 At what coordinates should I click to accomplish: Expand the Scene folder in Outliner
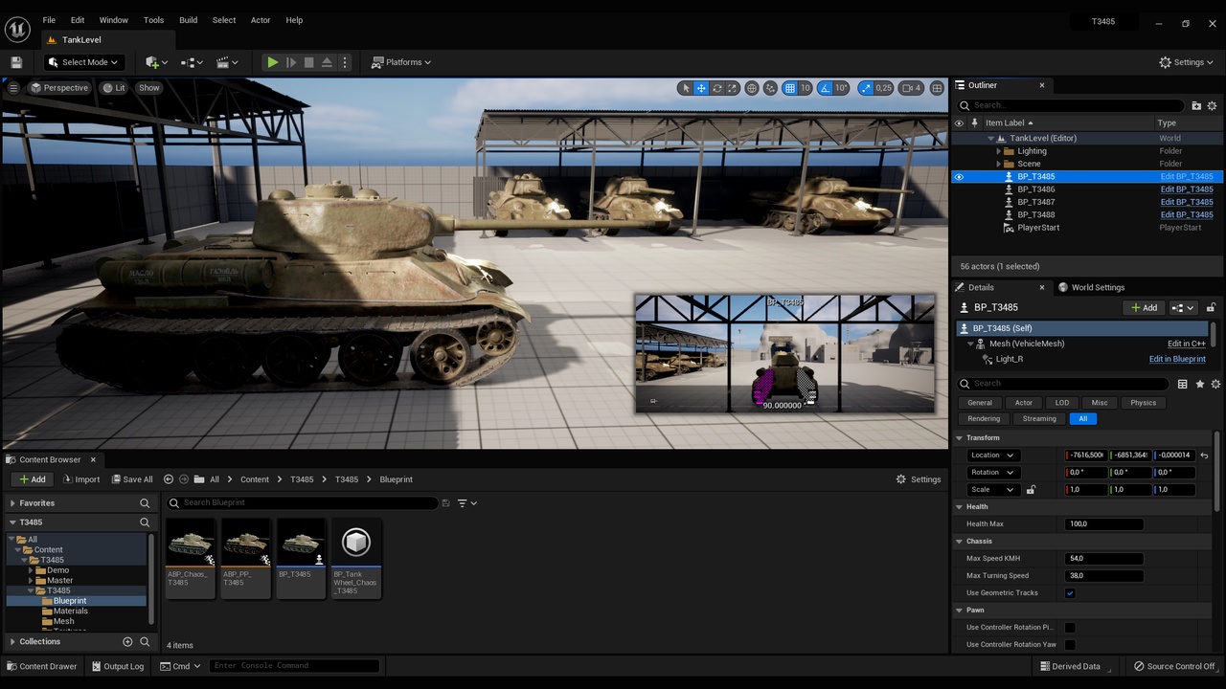pos(998,164)
